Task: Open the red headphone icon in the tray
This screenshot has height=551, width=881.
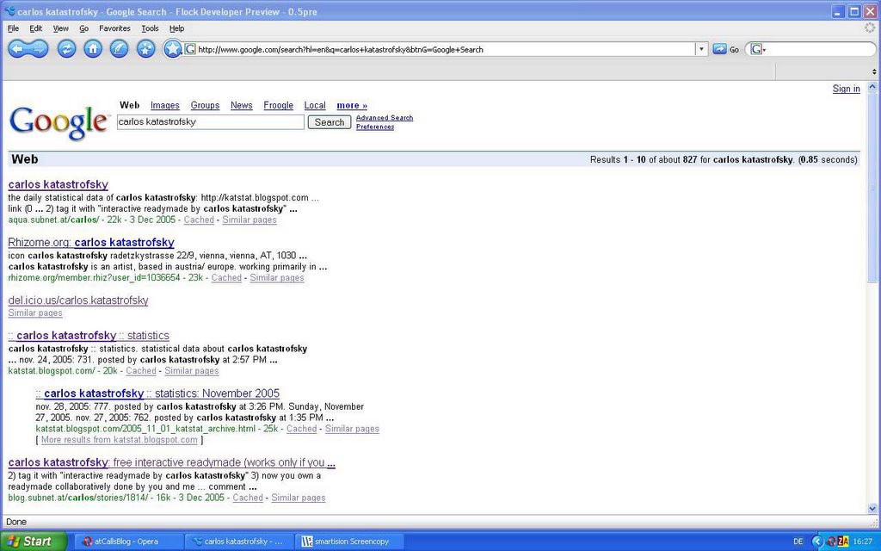Action: tap(832, 542)
